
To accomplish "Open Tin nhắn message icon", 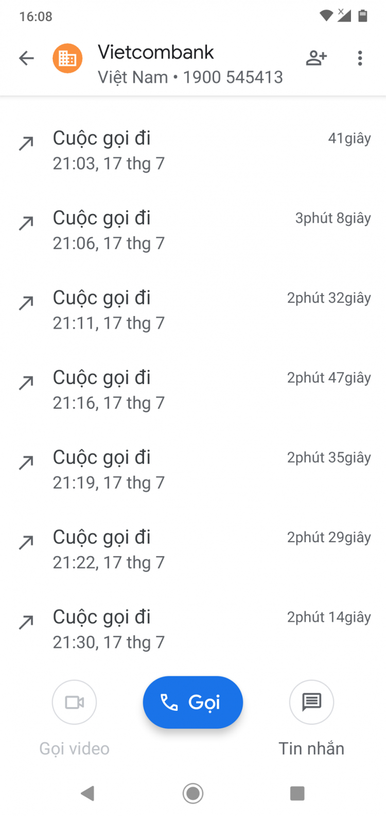I will point(311,702).
